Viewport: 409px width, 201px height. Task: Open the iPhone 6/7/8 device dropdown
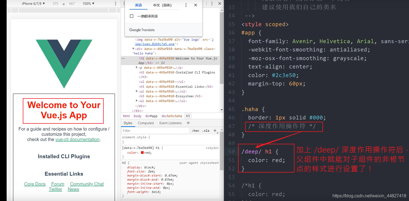pyautogui.click(x=33, y=4)
